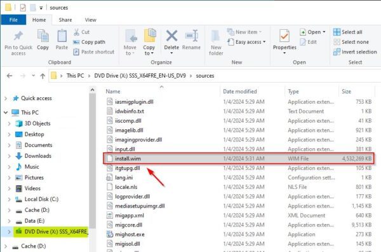Click Copy path in ribbon
Screen dimensions: 381x252
coord(89,42)
